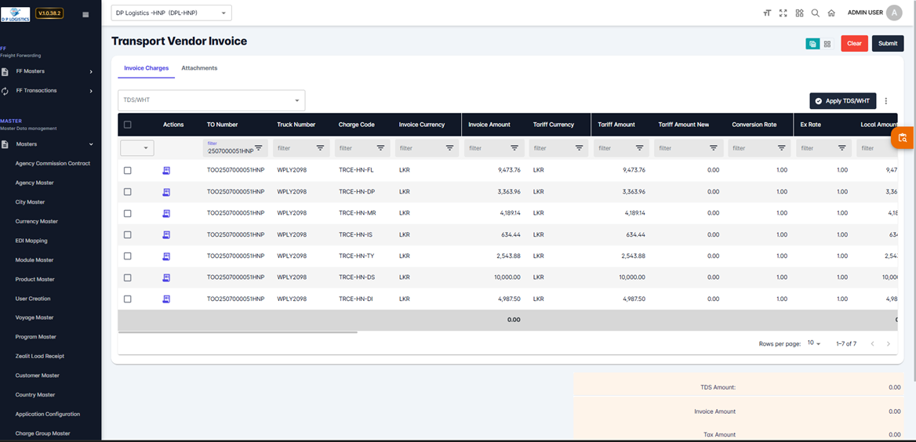Open DP Logistics -HNP company selector
This screenshot has height=442, width=916.
point(172,13)
